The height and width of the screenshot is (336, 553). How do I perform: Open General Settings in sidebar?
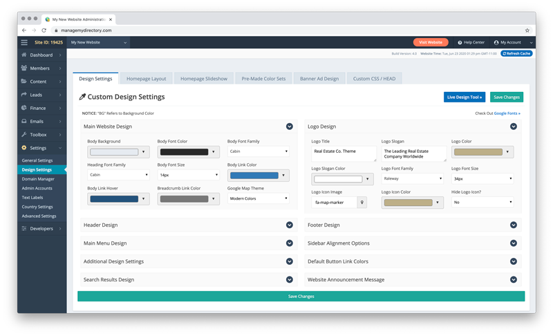pos(37,160)
